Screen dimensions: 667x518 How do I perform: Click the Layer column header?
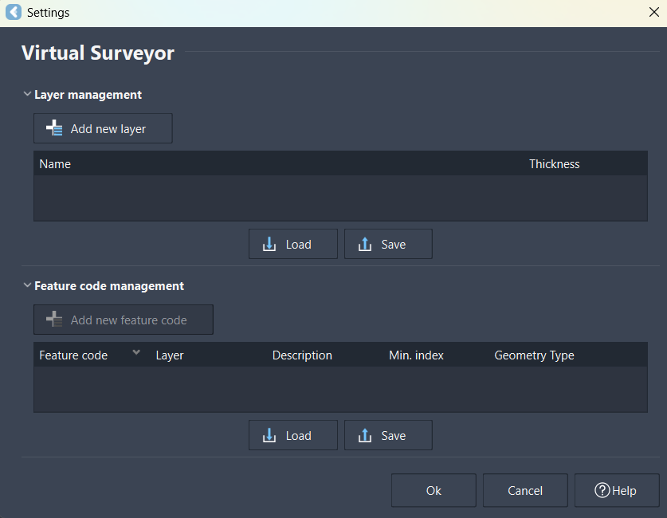point(170,355)
